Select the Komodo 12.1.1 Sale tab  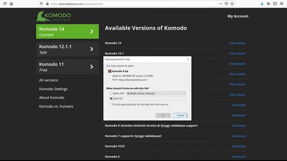tap(67, 49)
